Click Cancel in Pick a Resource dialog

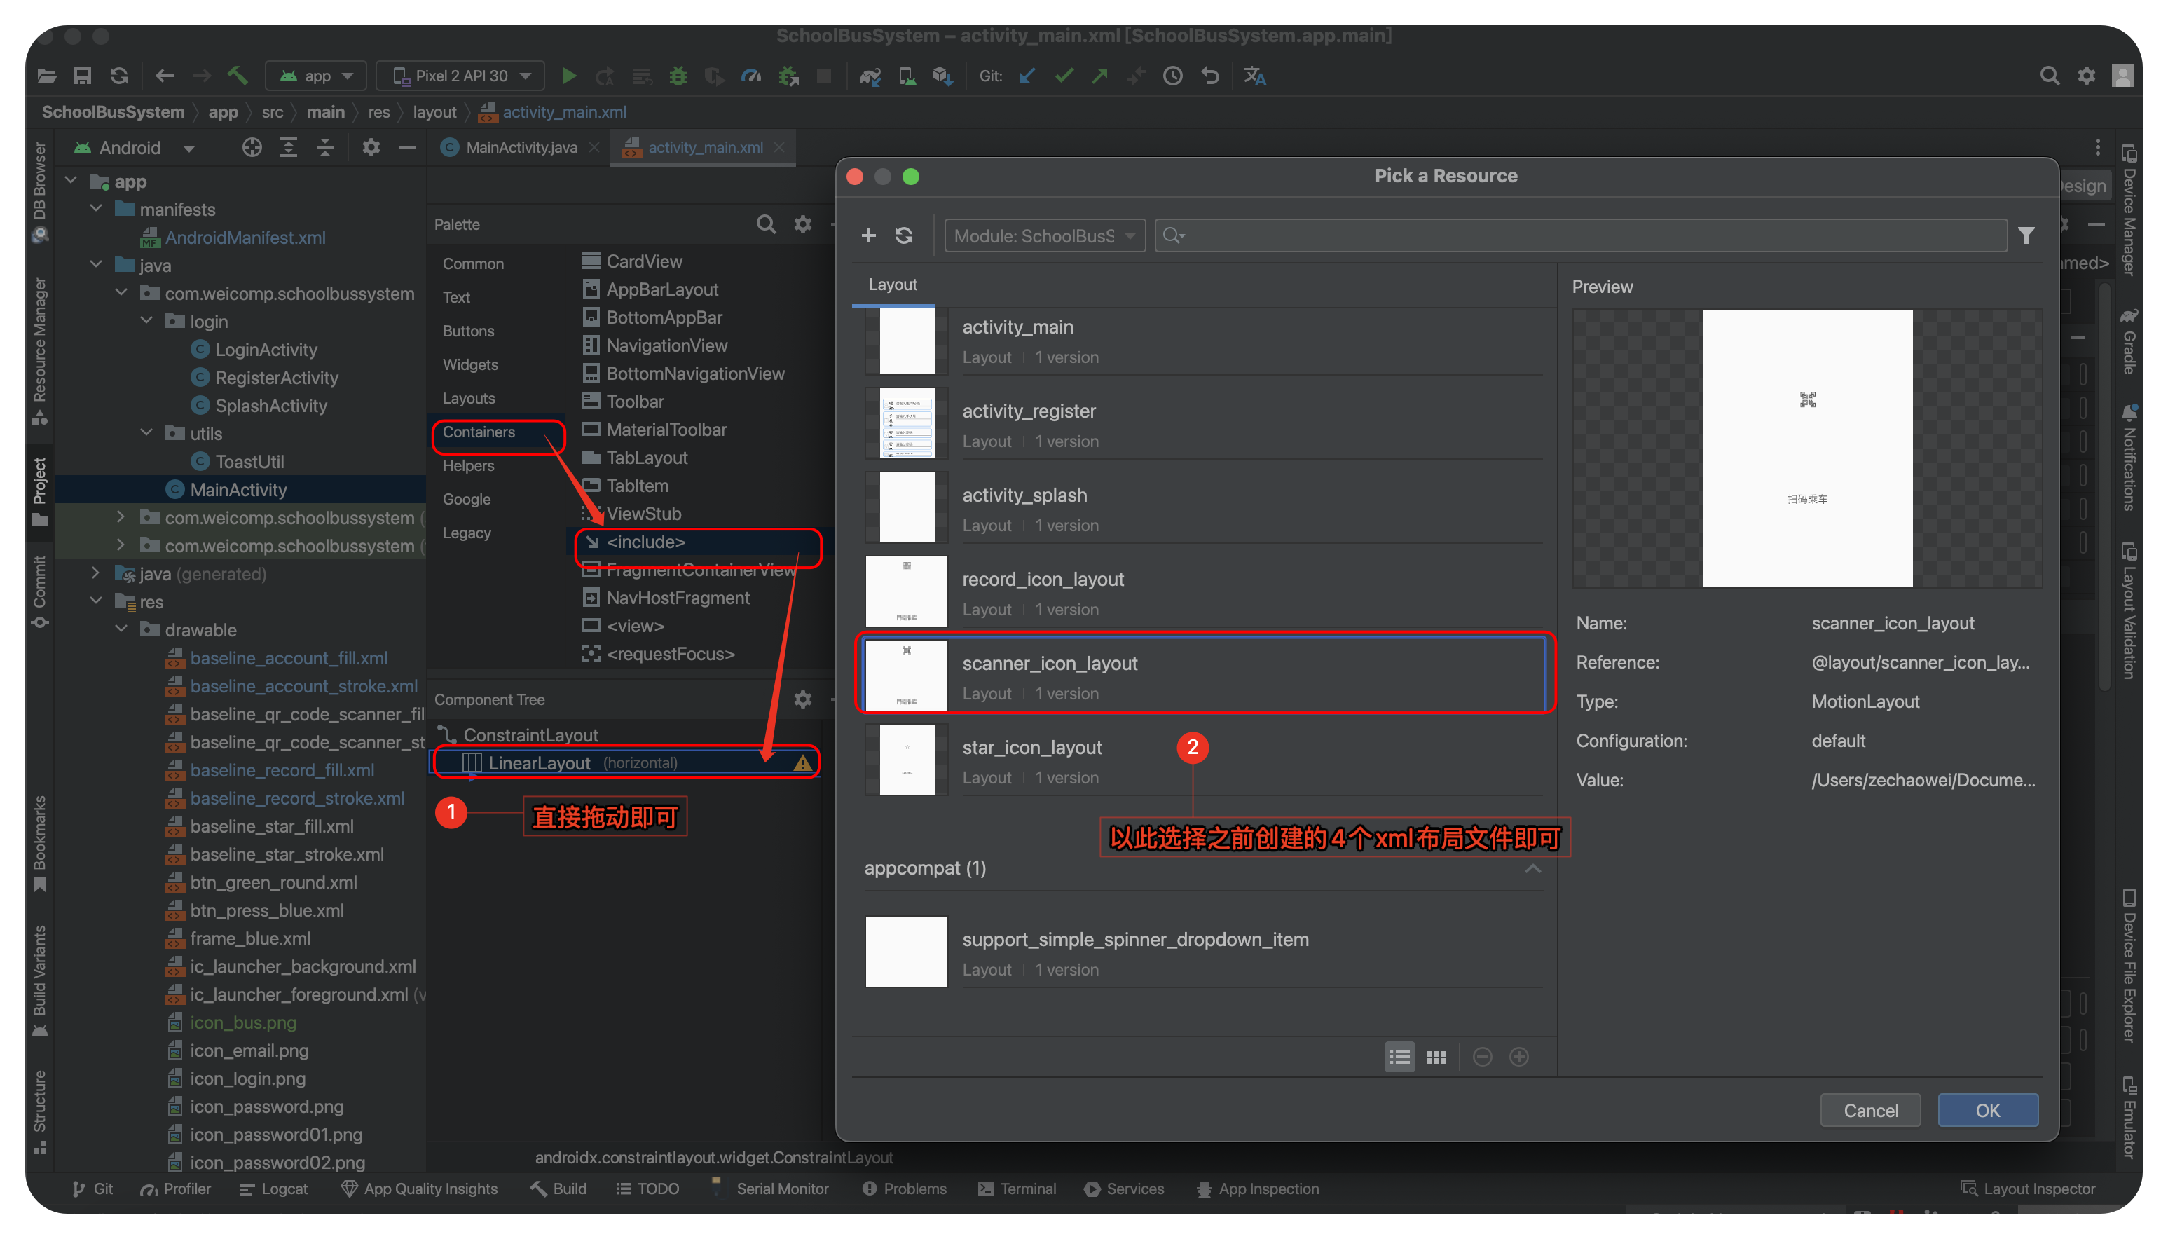1870,1109
